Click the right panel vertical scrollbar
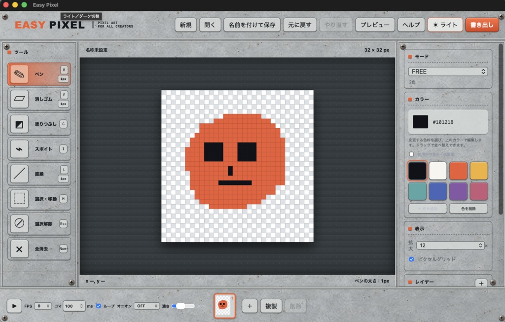Viewport: 505px width, 322px height. coord(501,129)
